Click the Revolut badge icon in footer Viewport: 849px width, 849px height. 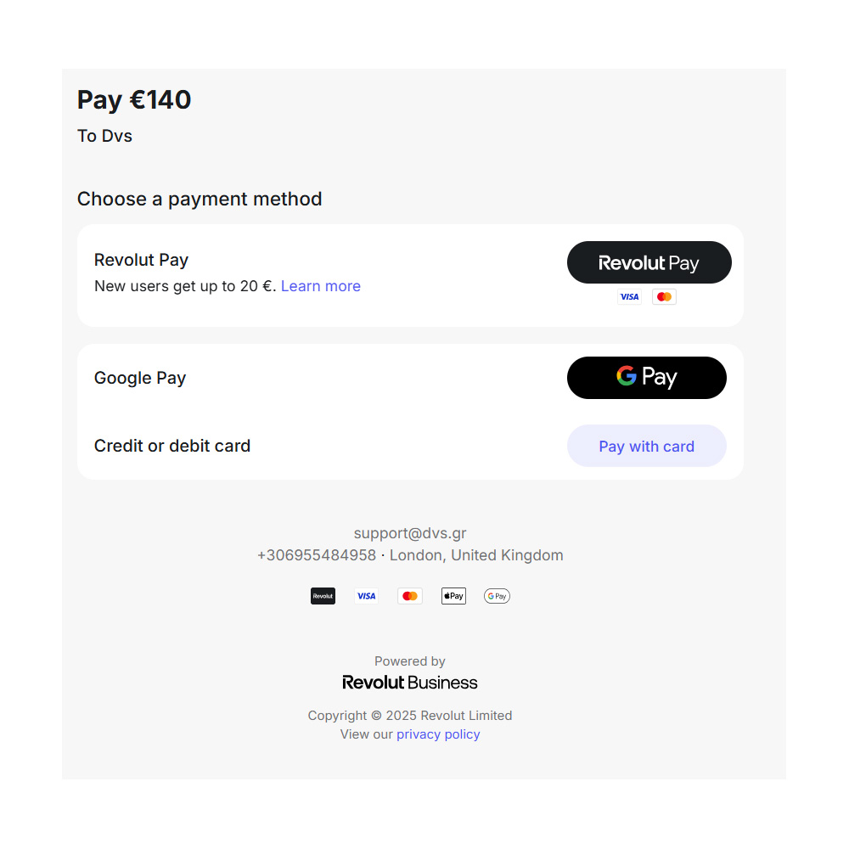pos(323,596)
